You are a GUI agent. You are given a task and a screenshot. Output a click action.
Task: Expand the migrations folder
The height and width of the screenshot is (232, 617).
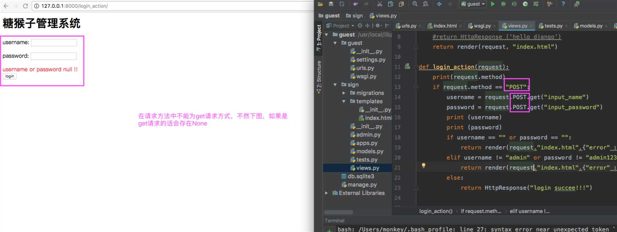344,93
